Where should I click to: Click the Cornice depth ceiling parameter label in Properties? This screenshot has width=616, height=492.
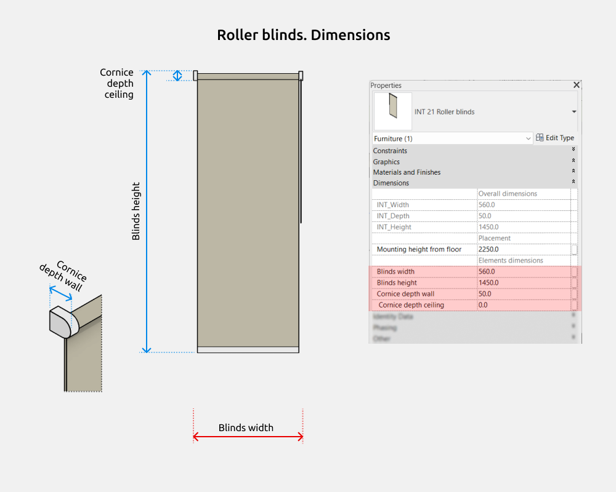tap(411, 305)
